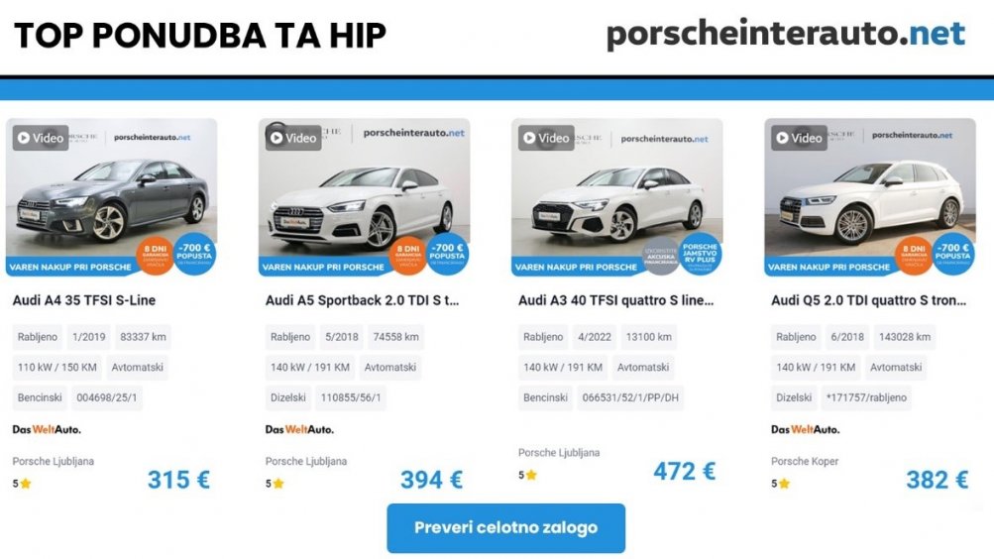Click the Porsche Jamstvo RV Plus badge
This screenshot has height=559, width=994.
[x=700, y=255]
